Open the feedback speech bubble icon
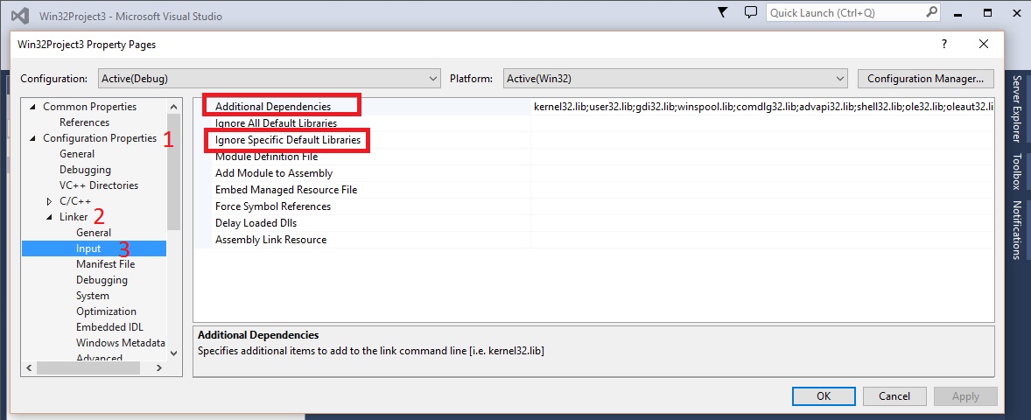1031x420 pixels. click(750, 12)
